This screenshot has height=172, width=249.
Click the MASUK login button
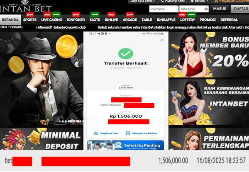point(220,9)
